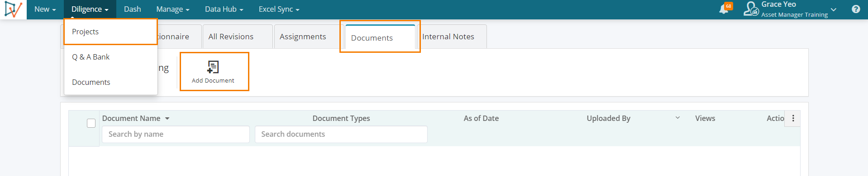The image size is (868, 176).
Task: Expand the Manage dropdown
Action: pos(173,9)
